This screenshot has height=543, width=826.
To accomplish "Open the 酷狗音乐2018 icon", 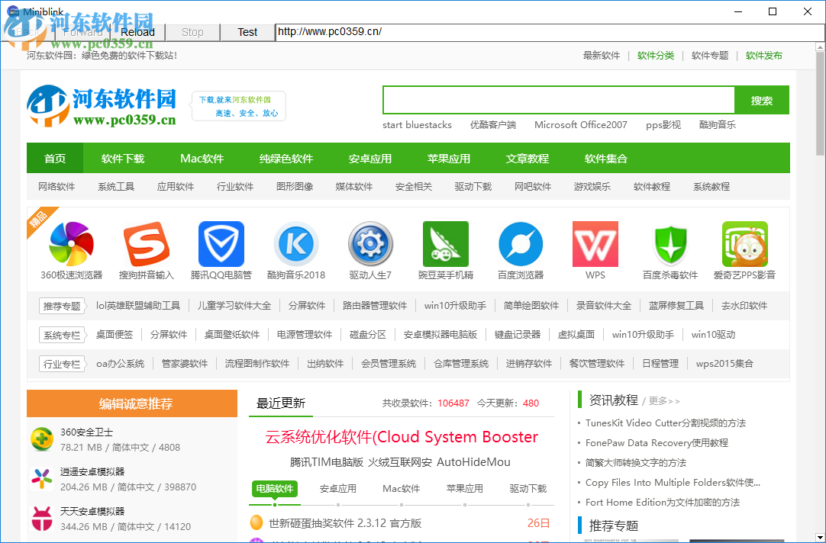I will (x=296, y=243).
